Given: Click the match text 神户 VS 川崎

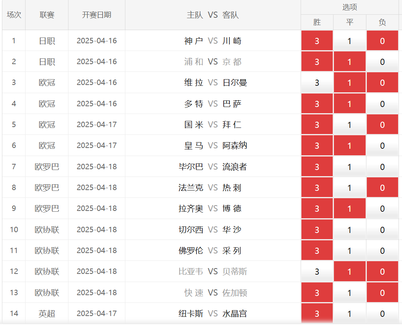Looking at the screenshot, I should point(213,41).
